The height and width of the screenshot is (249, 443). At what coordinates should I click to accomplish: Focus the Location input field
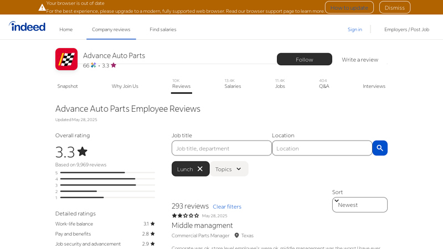[x=322, y=148]
